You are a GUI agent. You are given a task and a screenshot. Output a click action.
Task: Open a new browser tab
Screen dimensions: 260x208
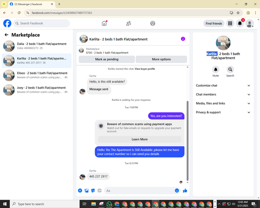pos(59,4)
